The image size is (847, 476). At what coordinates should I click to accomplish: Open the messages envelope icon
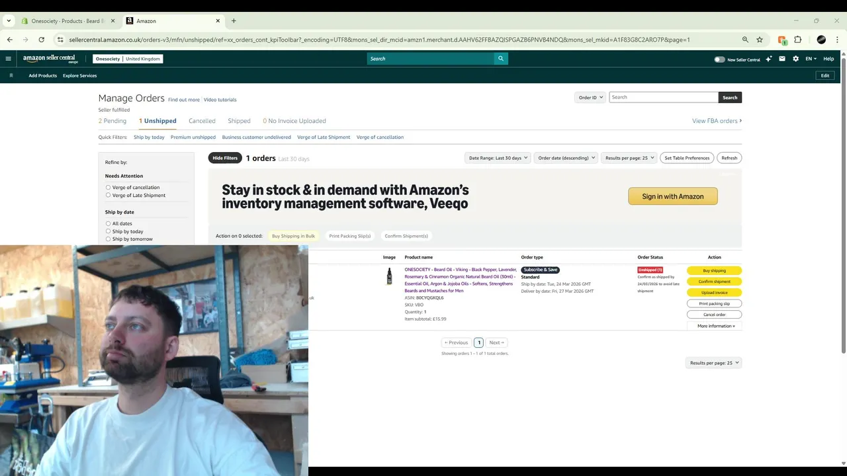point(782,59)
